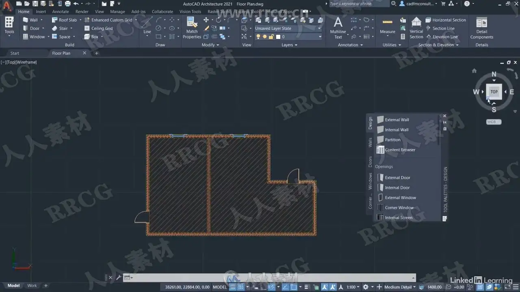Toggle layer 0 on/off lightbulb
The height and width of the screenshot is (292, 520).
(258, 36)
